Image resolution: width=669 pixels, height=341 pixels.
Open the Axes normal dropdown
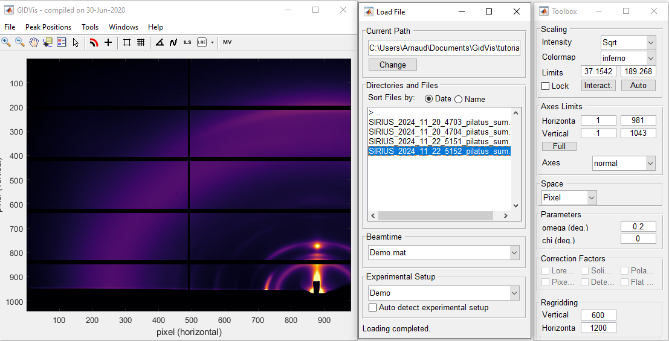(x=624, y=163)
